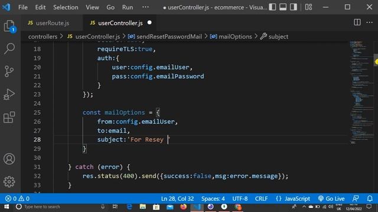
Task: Open editor More Actions ellipsis
Action: coord(369,22)
